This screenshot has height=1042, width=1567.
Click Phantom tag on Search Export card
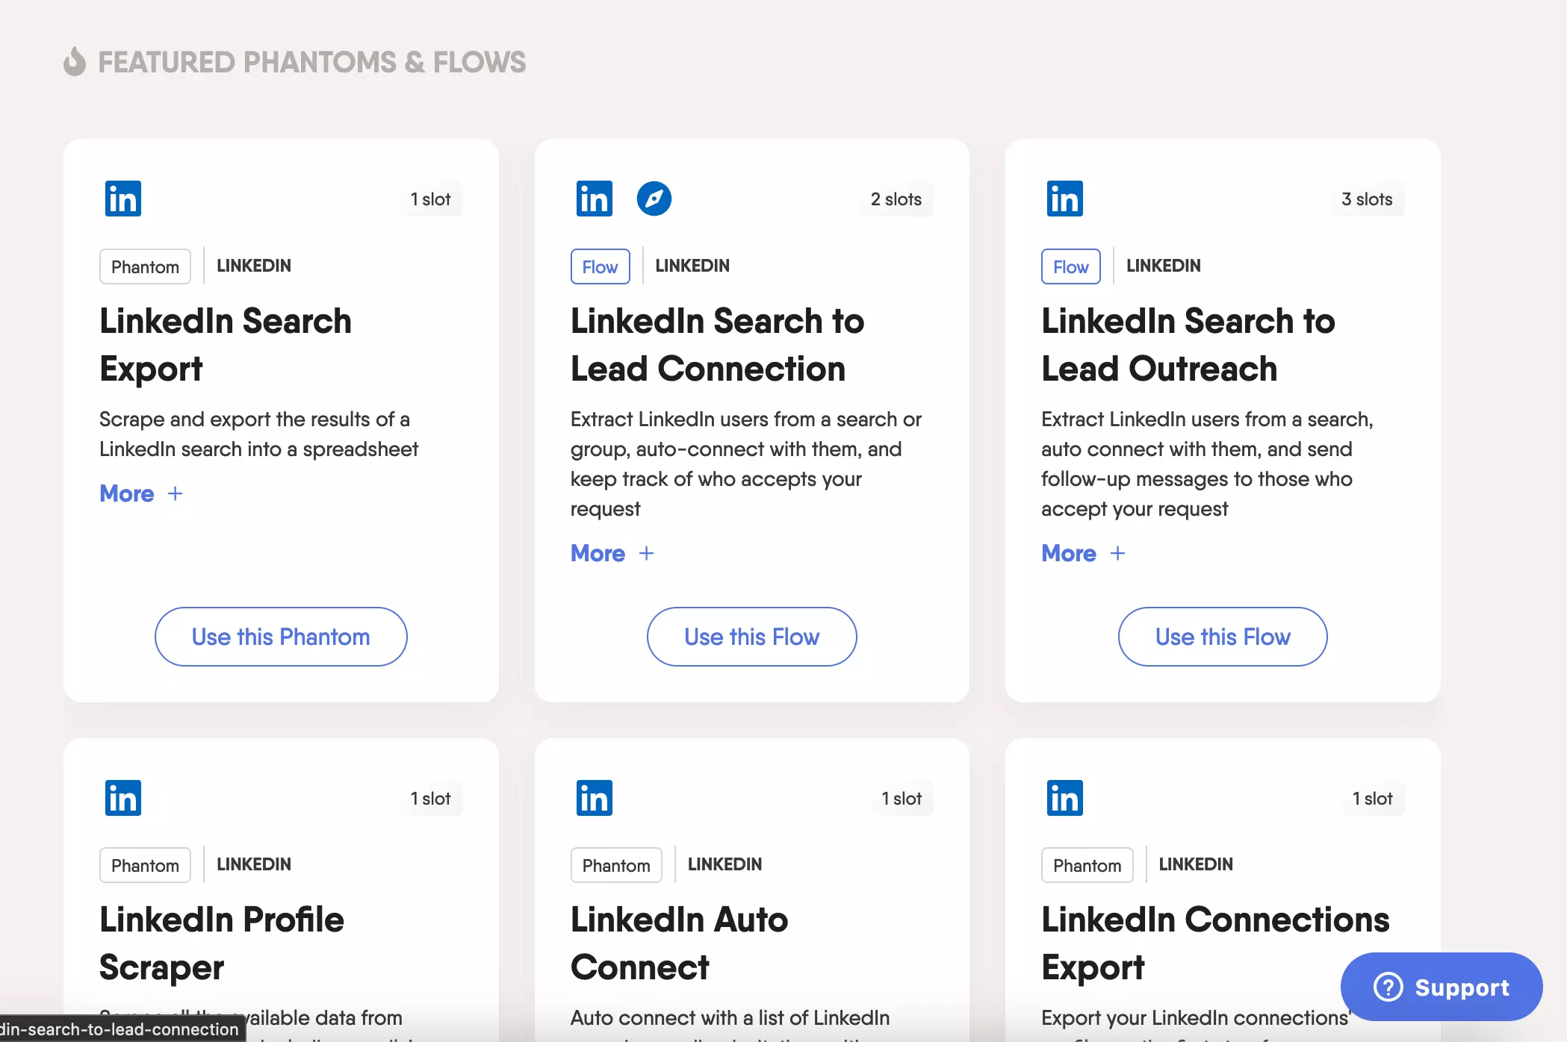click(x=145, y=266)
